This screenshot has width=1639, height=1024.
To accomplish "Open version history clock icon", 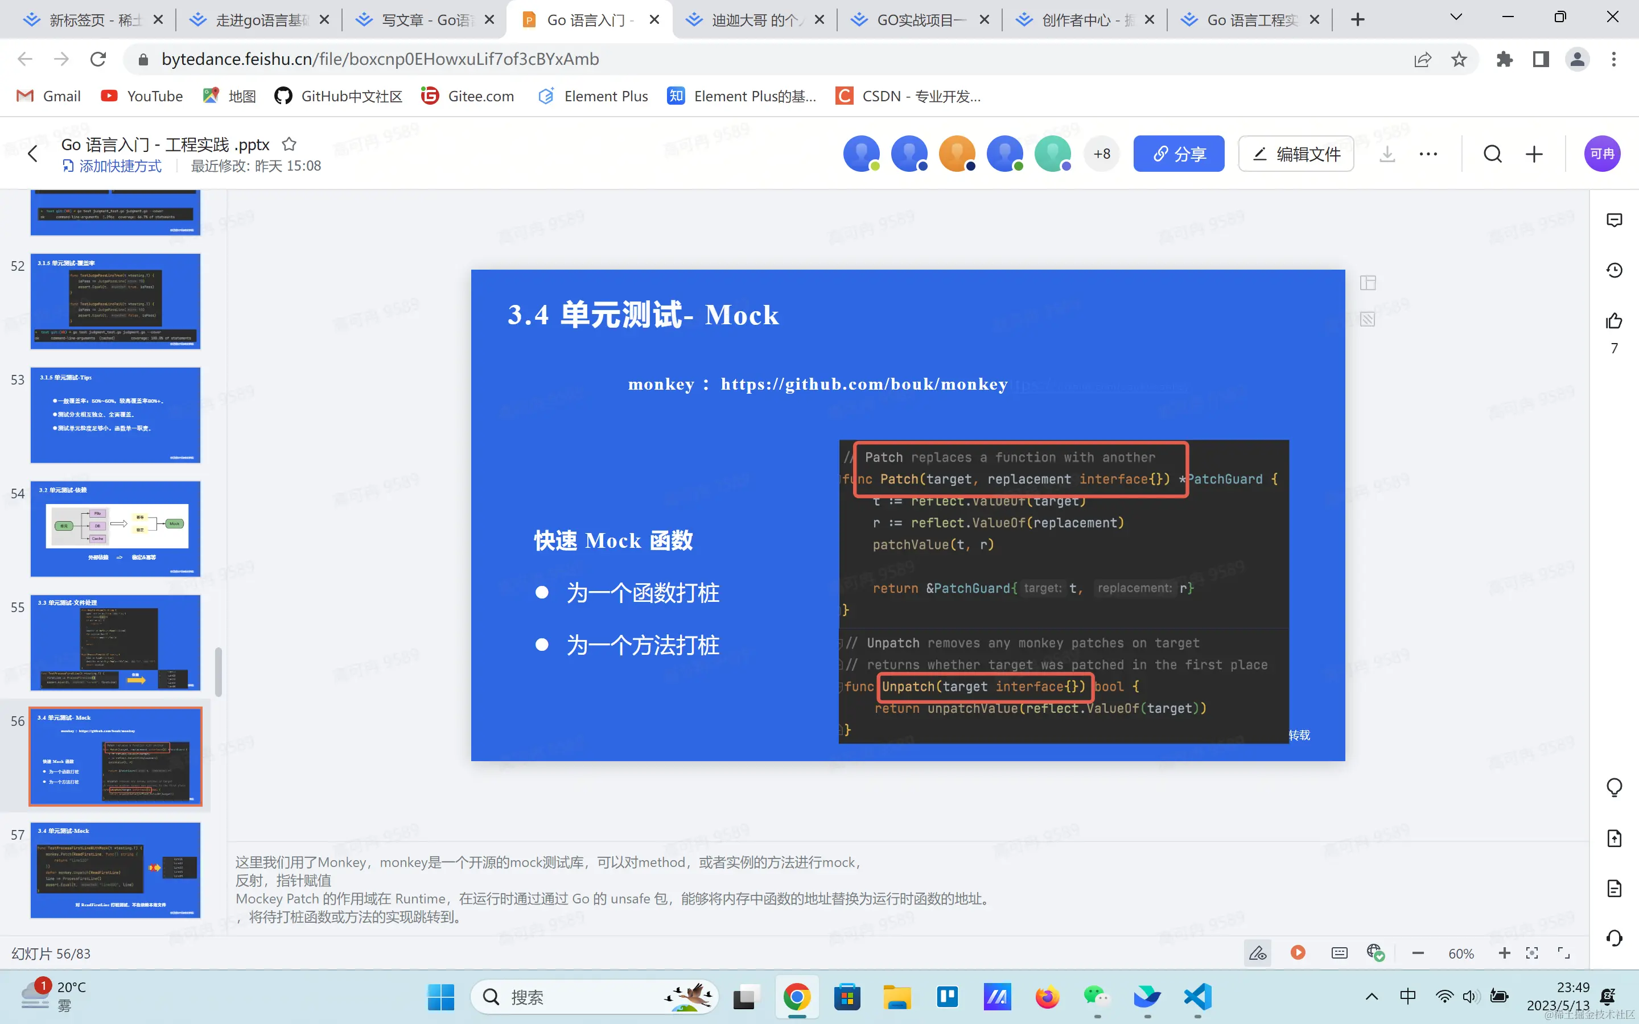I will pos(1614,270).
